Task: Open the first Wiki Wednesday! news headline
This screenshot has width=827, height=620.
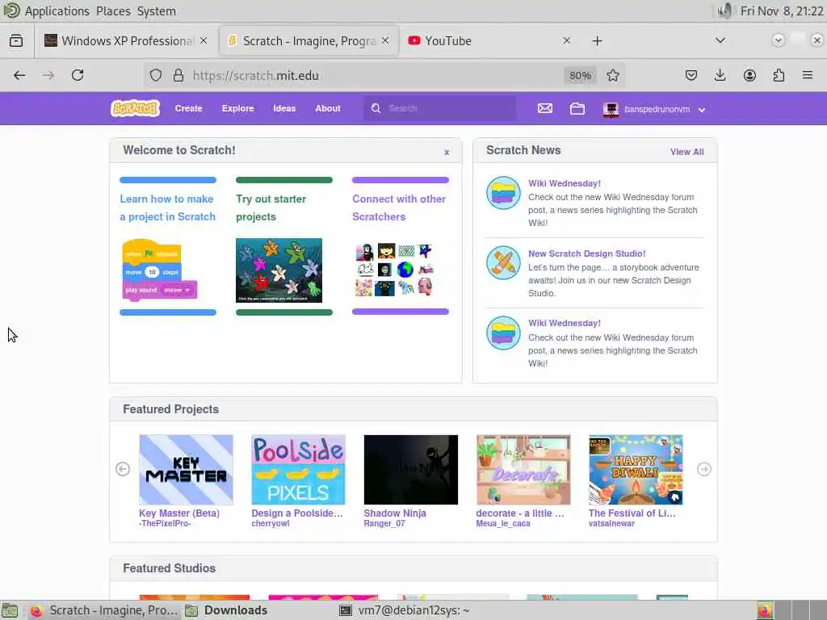Action: (565, 183)
